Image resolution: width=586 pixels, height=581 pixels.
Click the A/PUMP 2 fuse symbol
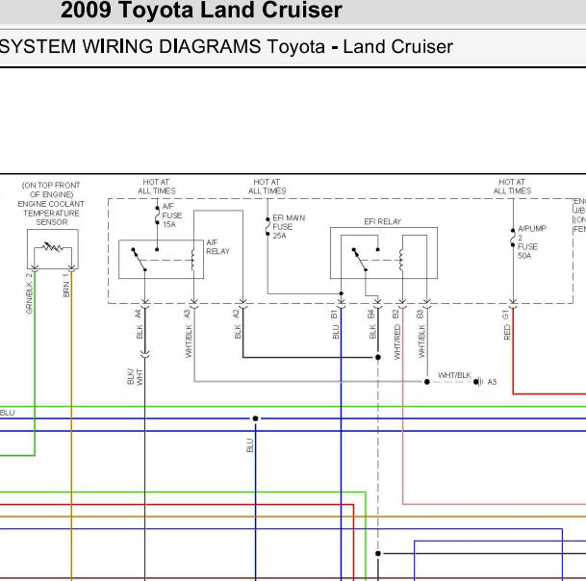(513, 238)
